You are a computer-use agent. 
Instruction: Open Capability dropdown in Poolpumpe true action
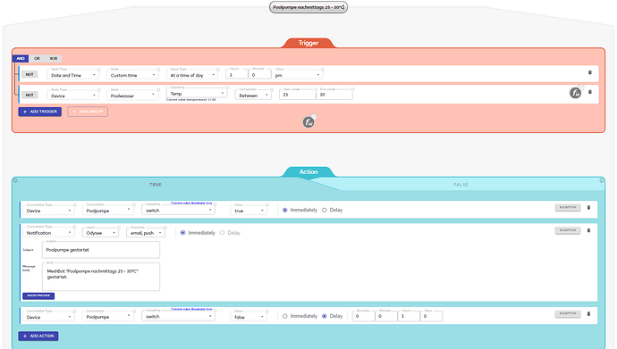[x=178, y=211]
